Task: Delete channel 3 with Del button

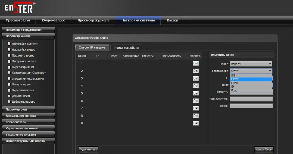Action: (x=196, y=78)
